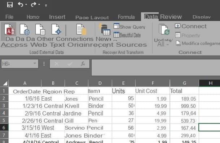Expand the Name Box dropdown arrow
The height and width of the screenshot is (143, 220).
tap(35, 64)
